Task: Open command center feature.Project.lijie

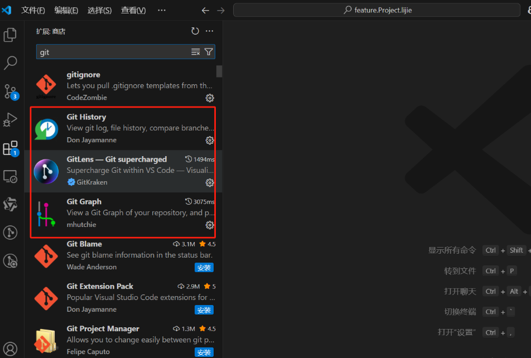Action: coord(376,10)
